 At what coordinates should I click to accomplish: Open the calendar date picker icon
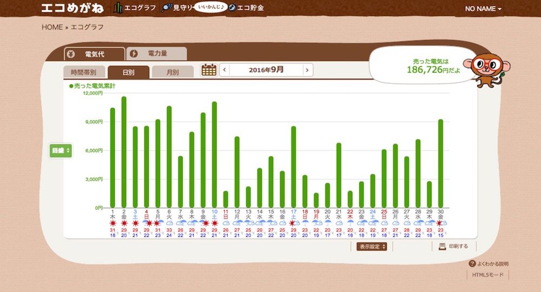click(209, 70)
